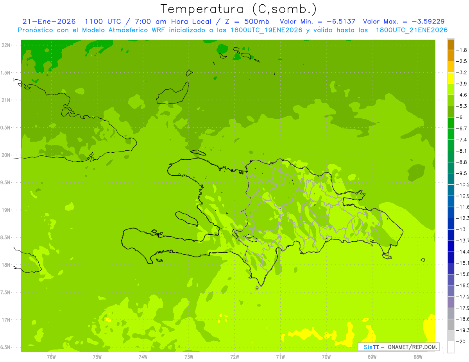Click the "SisTT - ONAMET/REP.DOM." credit label
The height and width of the screenshot is (362, 469).
pos(399,347)
